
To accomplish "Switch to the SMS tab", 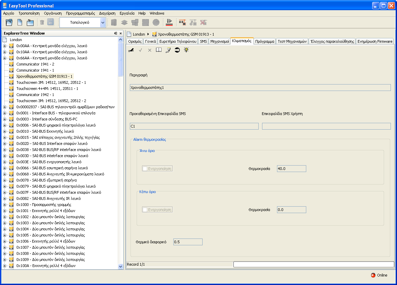I will [203, 41].
